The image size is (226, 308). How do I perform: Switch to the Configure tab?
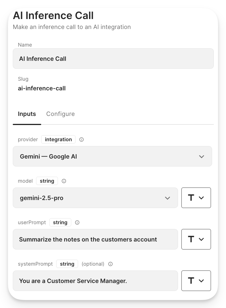[60, 114]
